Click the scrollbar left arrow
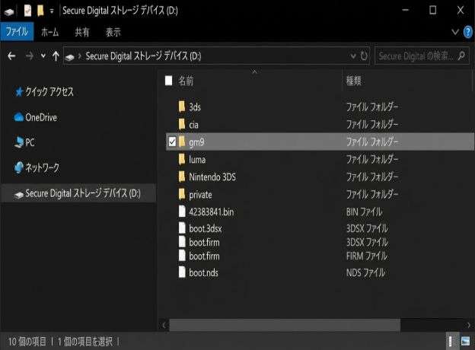 (x=164, y=326)
